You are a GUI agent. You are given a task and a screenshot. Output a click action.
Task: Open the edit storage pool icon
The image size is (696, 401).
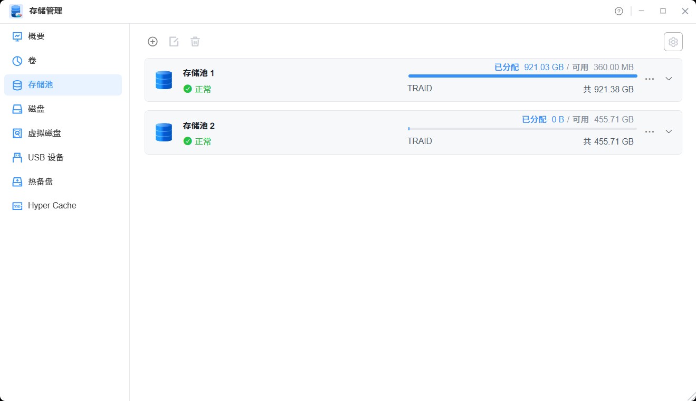(x=174, y=41)
